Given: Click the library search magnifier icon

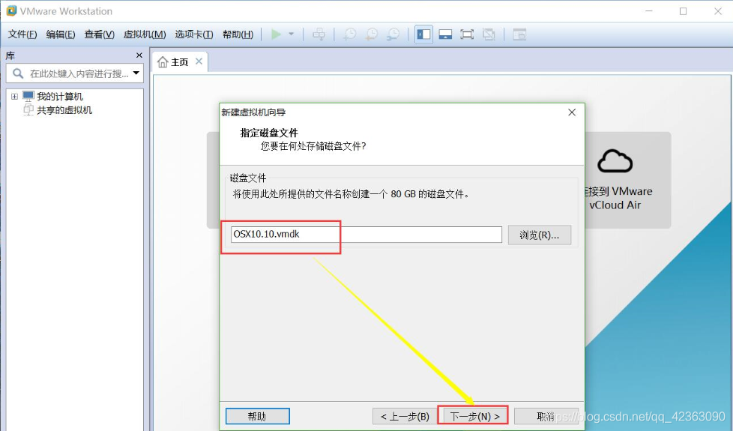Looking at the screenshot, I should click(x=18, y=73).
